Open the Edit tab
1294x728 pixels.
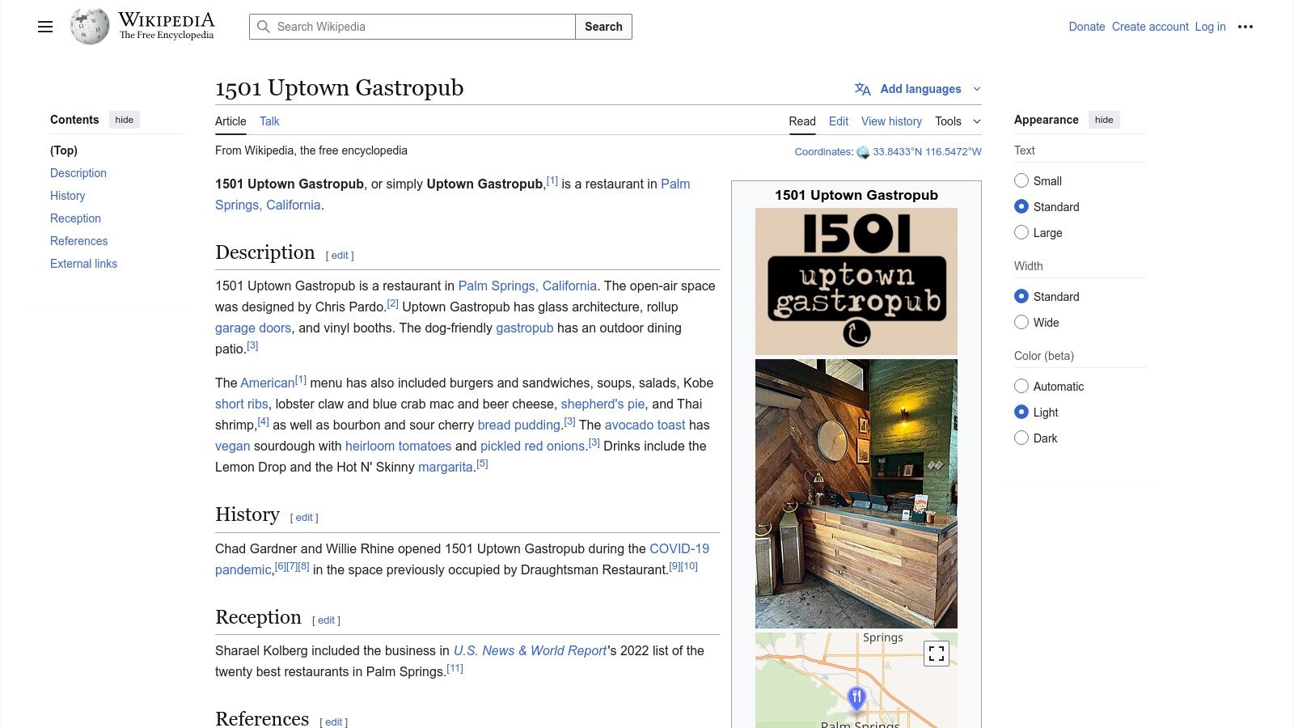(x=839, y=121)
